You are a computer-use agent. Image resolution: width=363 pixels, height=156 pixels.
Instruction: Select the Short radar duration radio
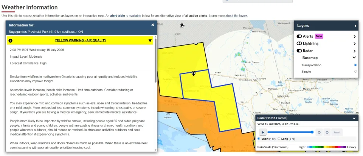coord(259,139)
